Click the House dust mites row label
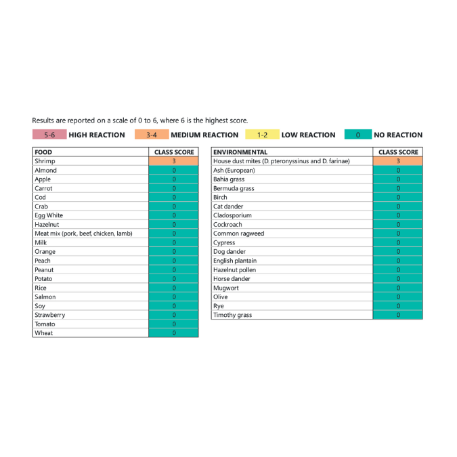 click(x=281, y=161)
